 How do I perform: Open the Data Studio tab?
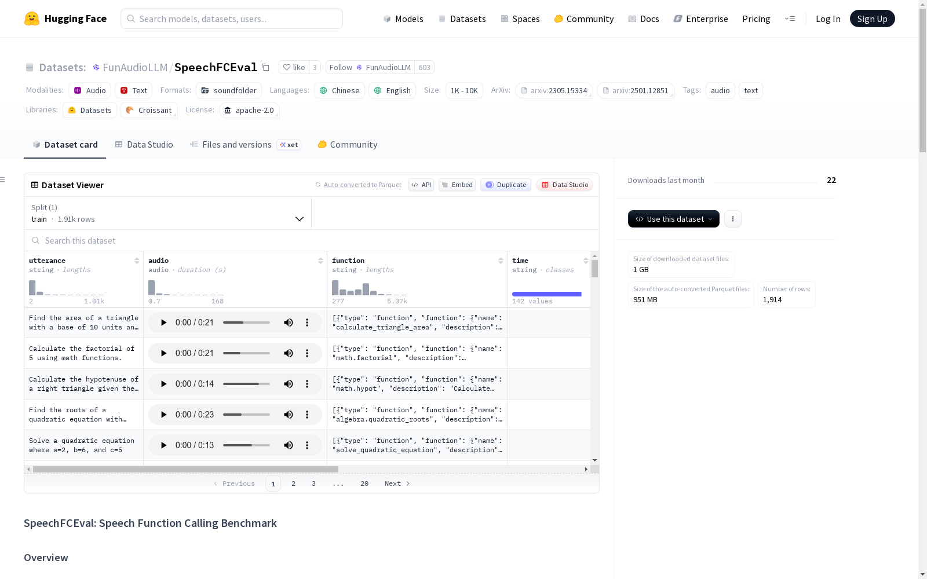click(x=144, y=145)
